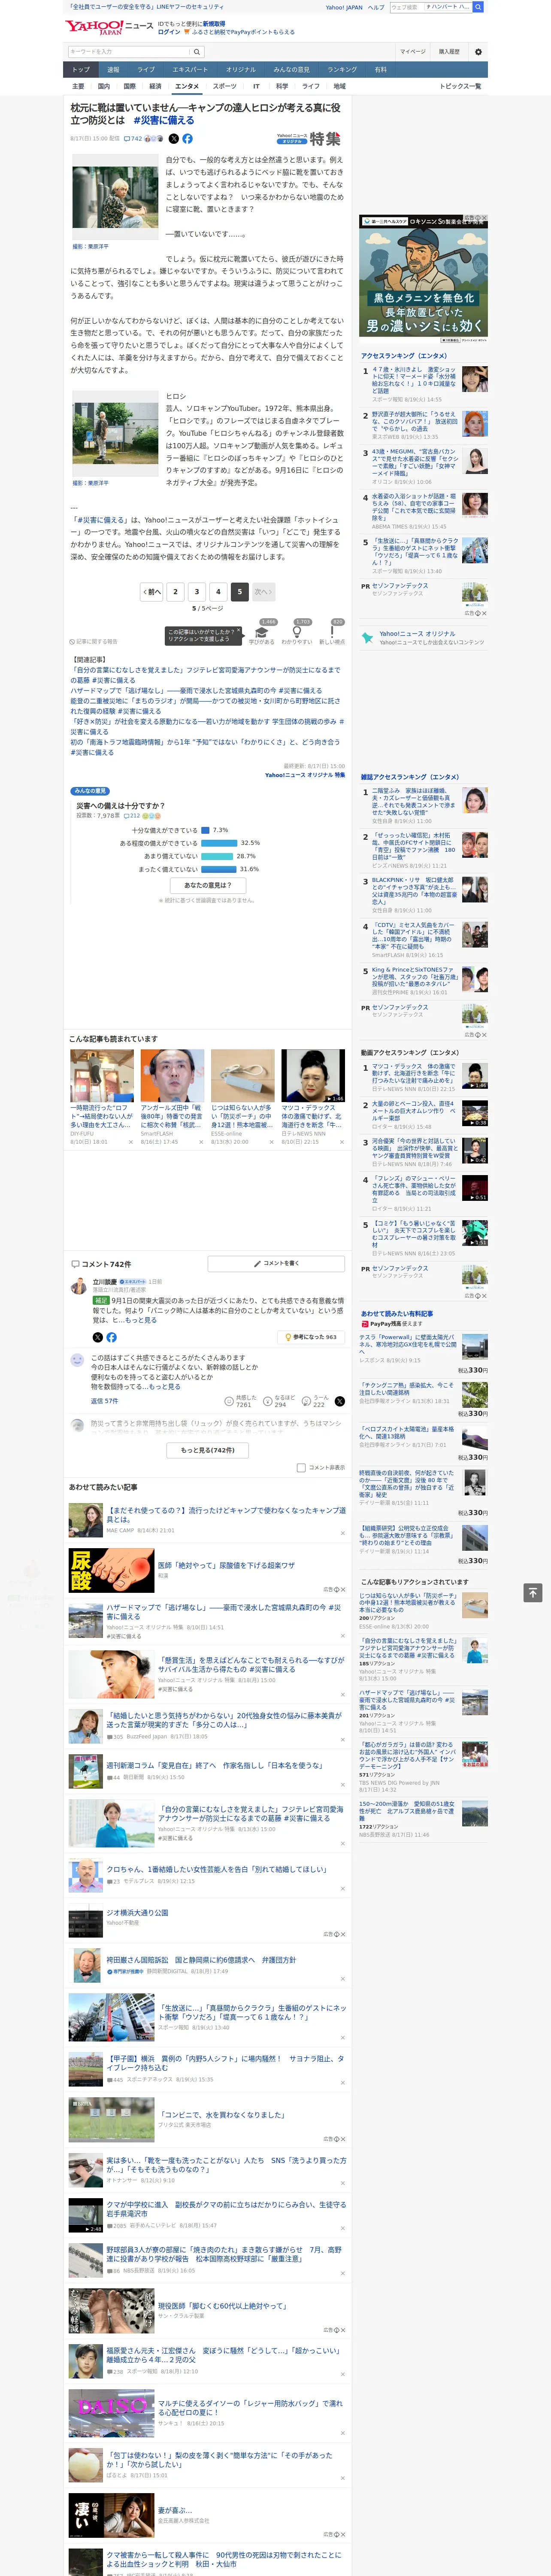Share the user comment via X icon

339,1401
